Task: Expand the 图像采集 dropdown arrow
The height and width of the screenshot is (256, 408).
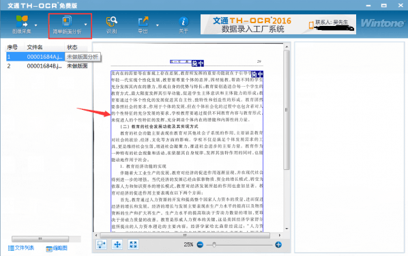Action: (x=36, y=25)
